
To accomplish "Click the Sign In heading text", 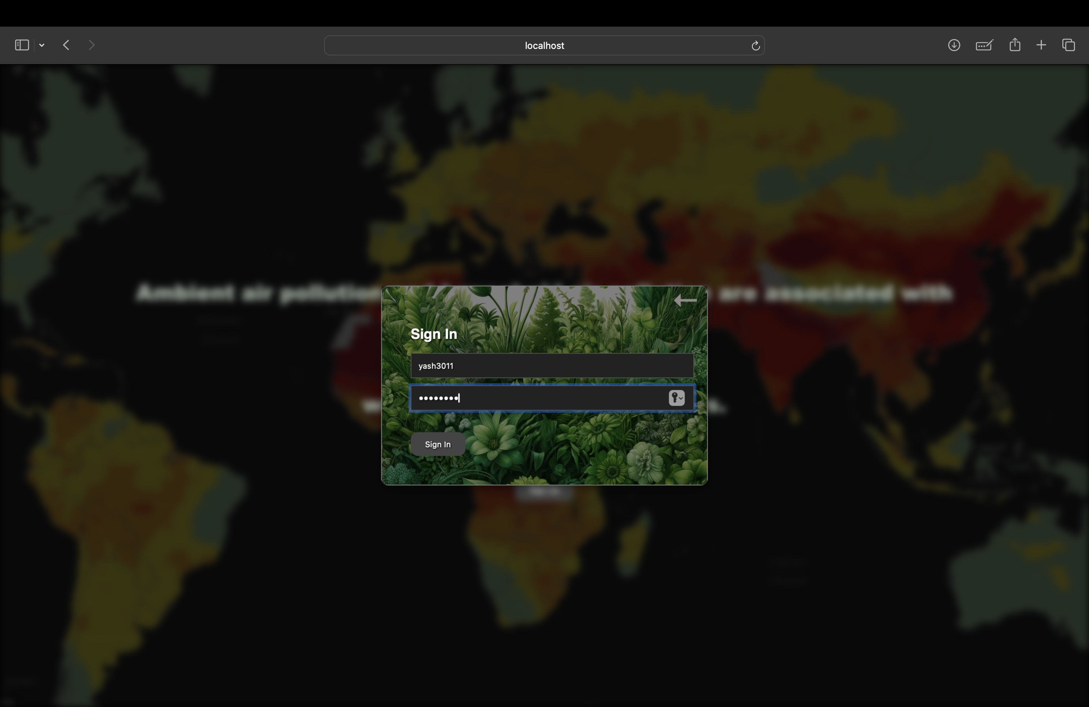I will 433,334.
